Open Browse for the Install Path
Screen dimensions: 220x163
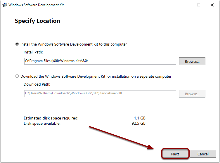click(192, 61)
